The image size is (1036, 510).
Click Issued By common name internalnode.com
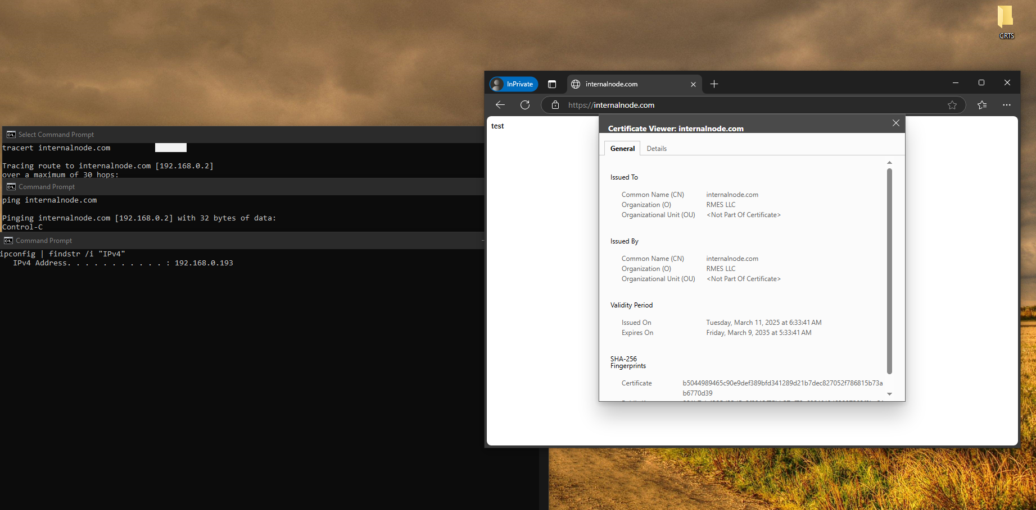[x=732, y=259]
